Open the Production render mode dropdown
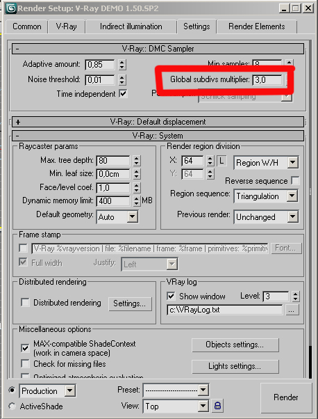This screenshot has width=318, height=419. click(47, 391)
